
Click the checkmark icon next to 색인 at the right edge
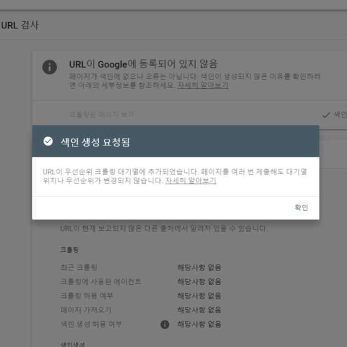tap(326, 115)
